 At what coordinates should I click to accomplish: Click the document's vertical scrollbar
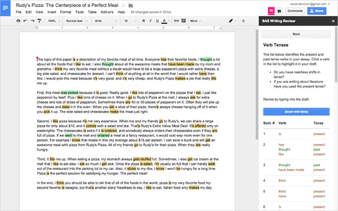[x=257, y=84]
